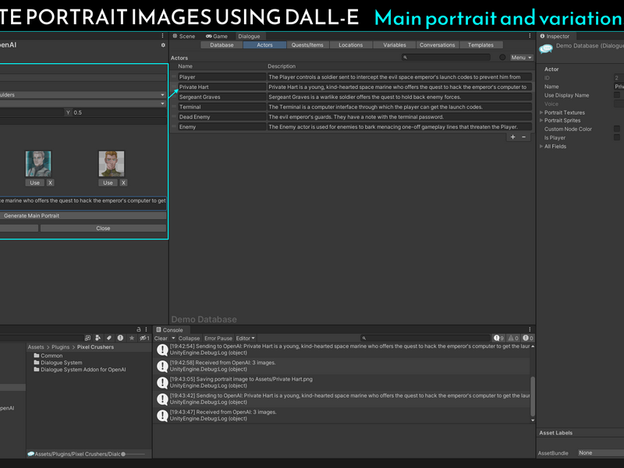The image size is (624, 468).
Task: Open the Editor dropdown in Console
Action: click(x=245, y=339)
